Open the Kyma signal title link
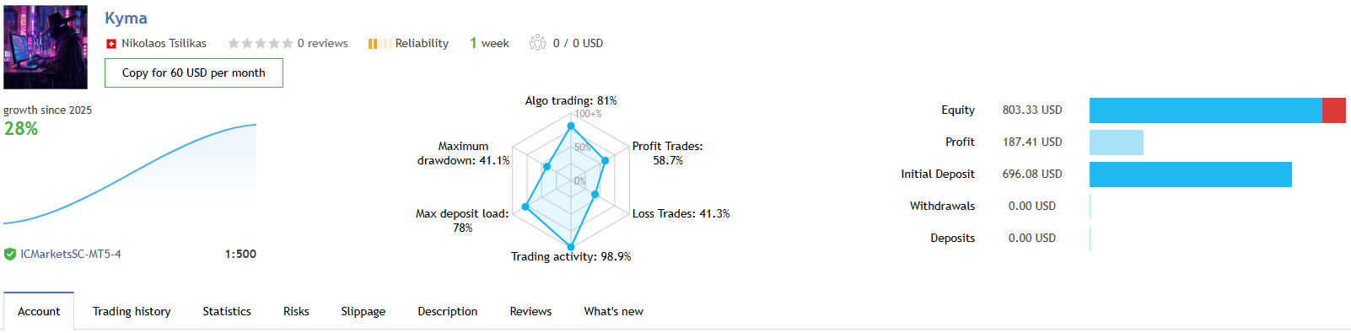This screenshot has width=1351, height=333. tap(126, 18)
